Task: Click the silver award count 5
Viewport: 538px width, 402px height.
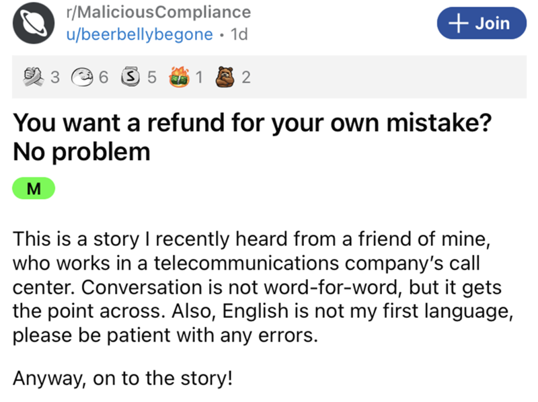Action: (x=152, y=79)
